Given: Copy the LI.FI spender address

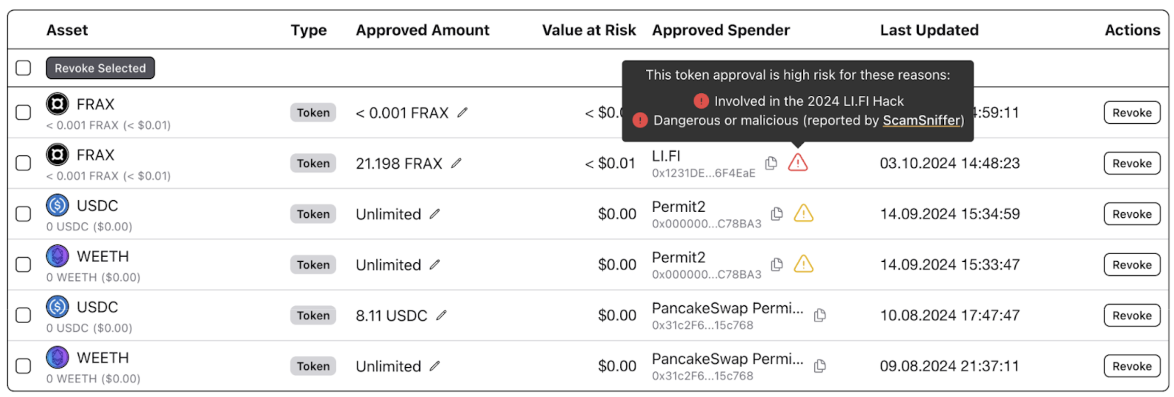Looking at the screenshot, I should (770, 163).
